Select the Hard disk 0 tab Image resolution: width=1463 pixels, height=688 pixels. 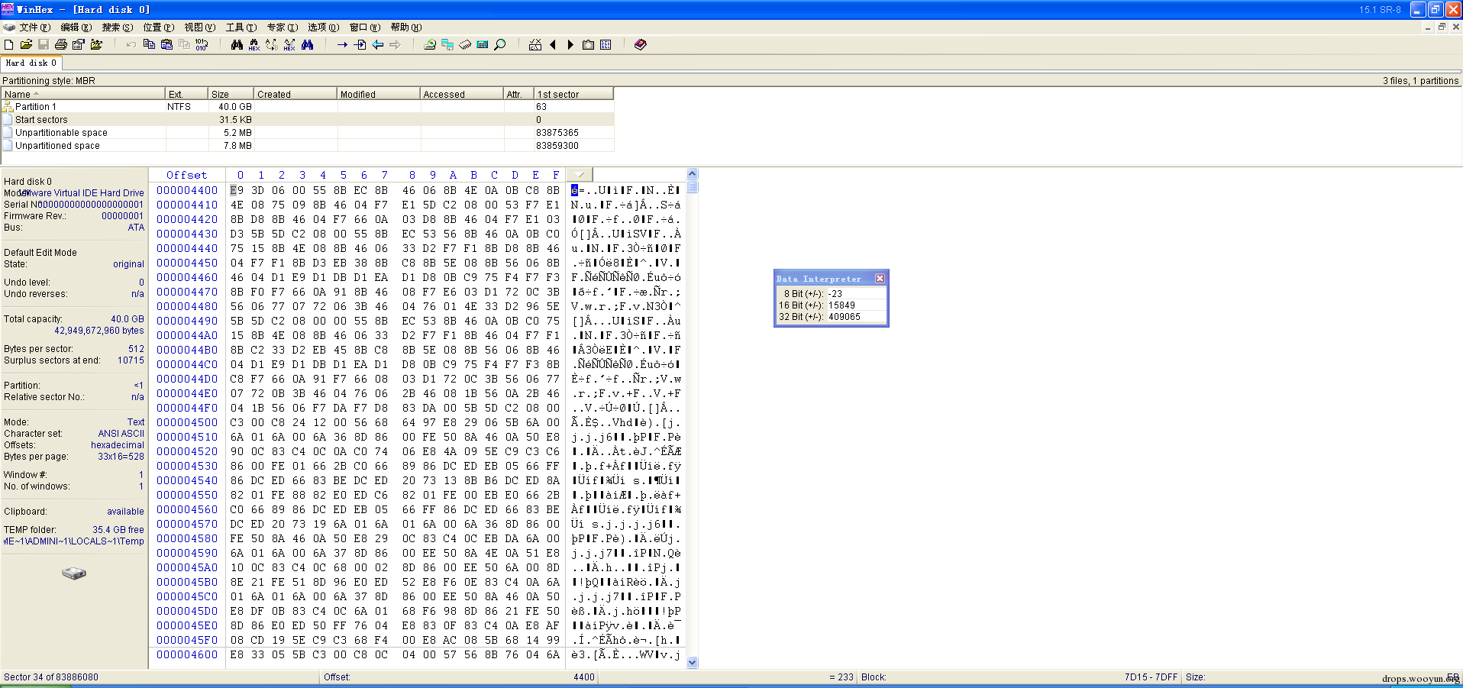click(x=31, y=63)
